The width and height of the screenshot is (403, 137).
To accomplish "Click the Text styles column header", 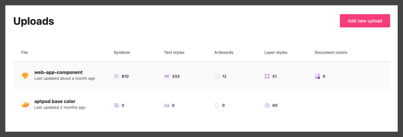I will (174, 53).
